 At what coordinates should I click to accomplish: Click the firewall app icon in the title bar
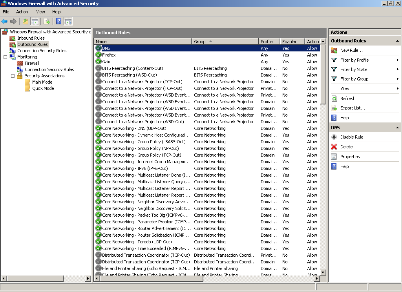click(x=4, y=3)
